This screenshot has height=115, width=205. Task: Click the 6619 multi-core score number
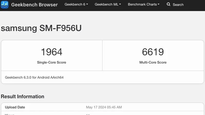[x=153, y=52]
